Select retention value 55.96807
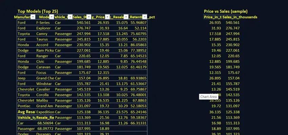The image size is (288, 135). coord(138,23)
